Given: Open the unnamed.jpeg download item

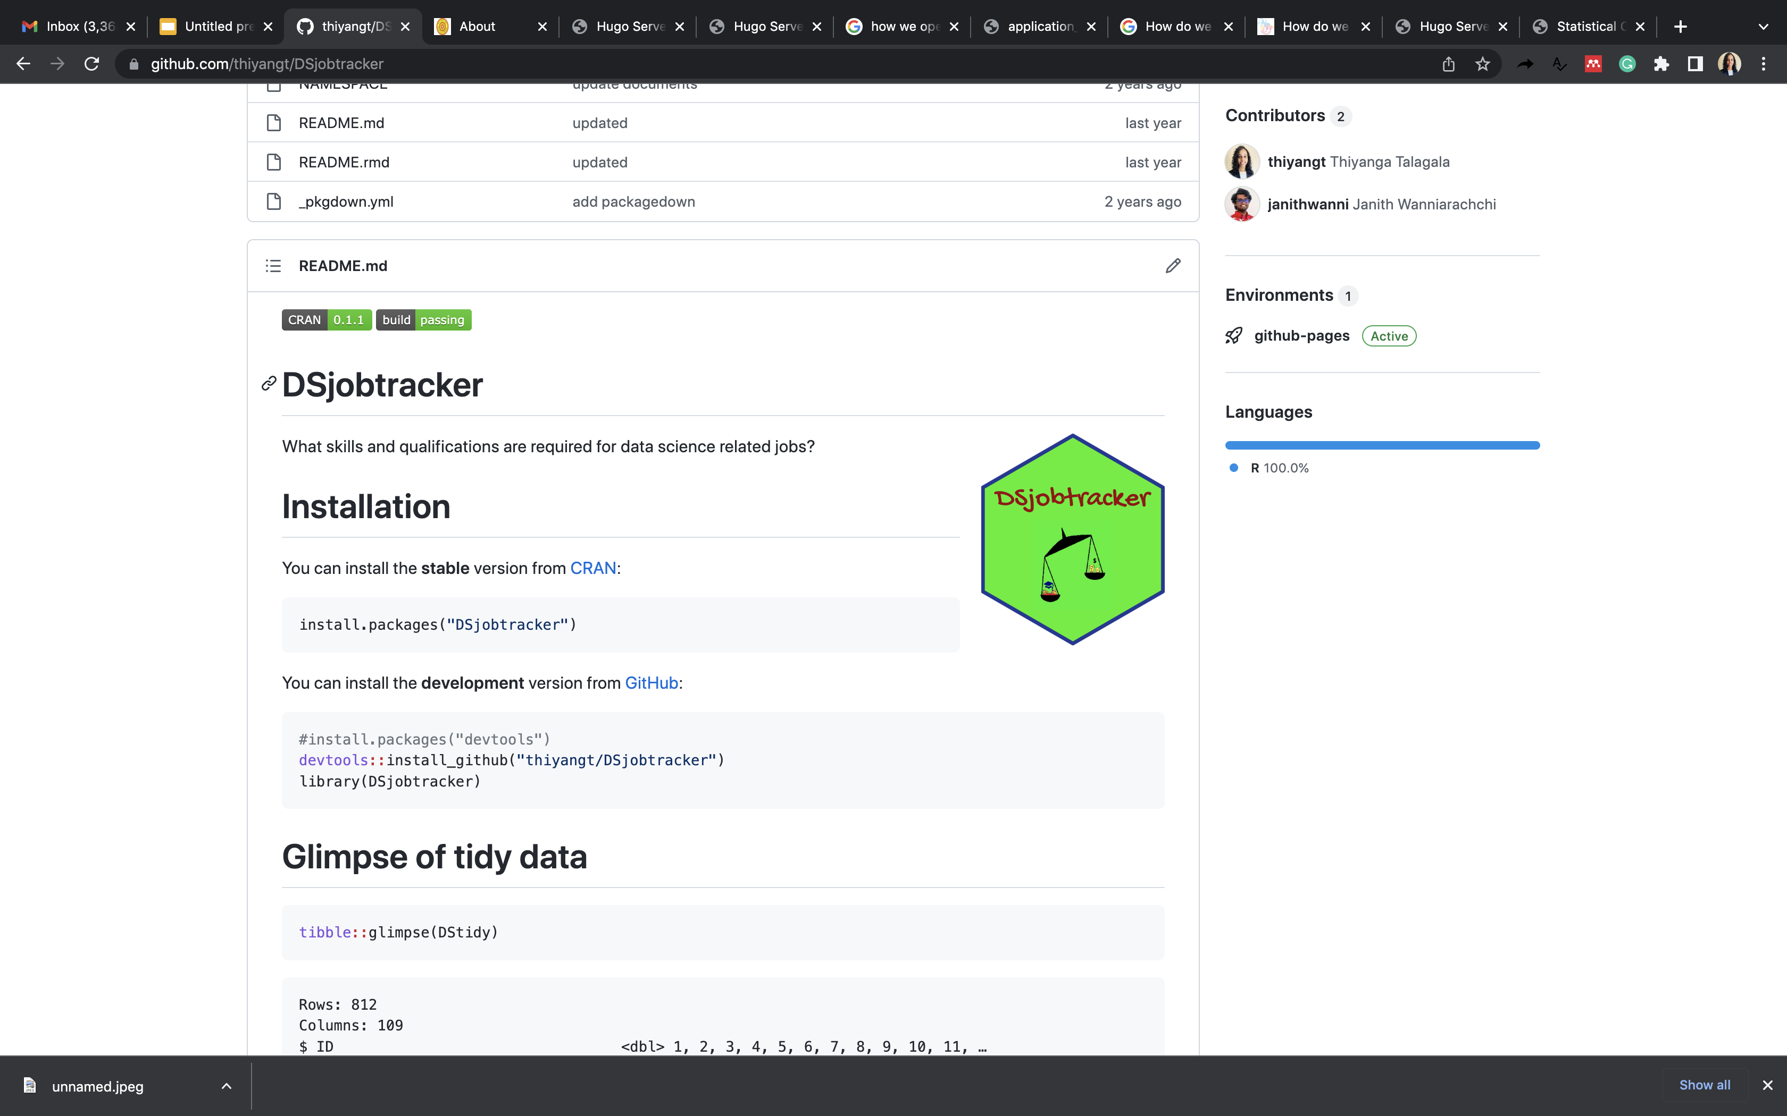Looking at the screenshot, I should click(97, 1086).
